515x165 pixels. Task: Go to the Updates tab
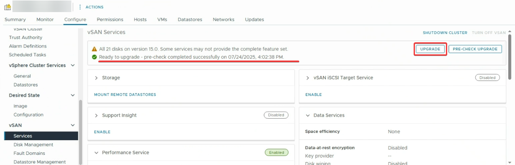coord(254,20)
